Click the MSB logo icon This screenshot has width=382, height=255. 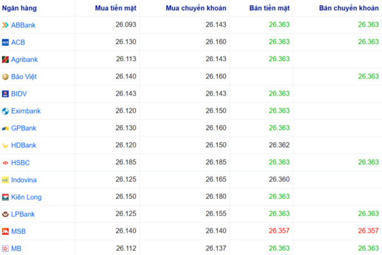coord(6,231)
